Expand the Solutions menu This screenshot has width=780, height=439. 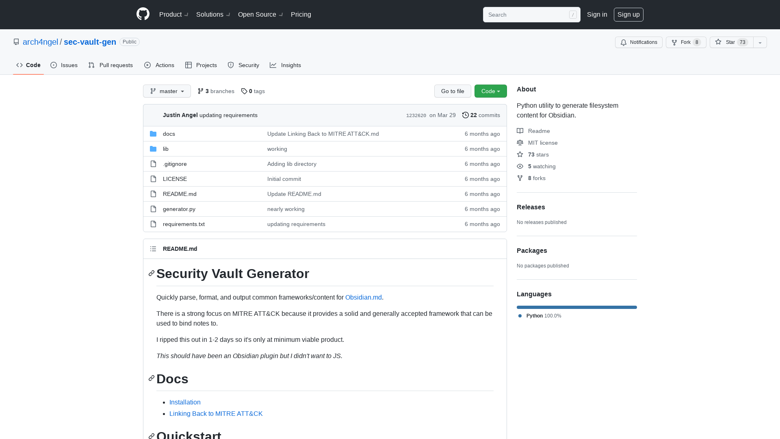coord(213,15)
